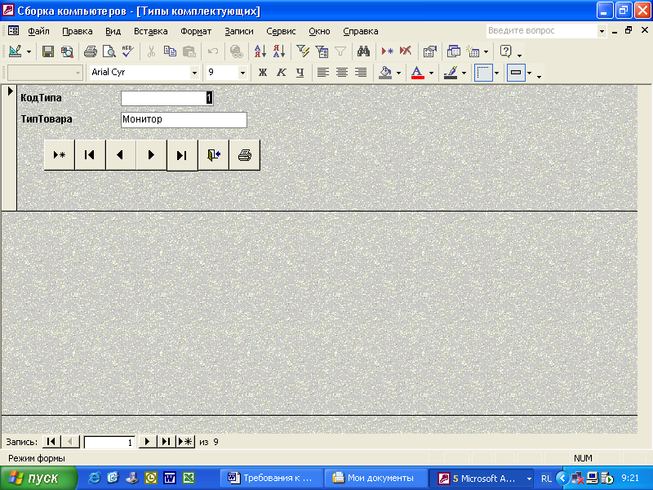Click the form's print record button

[x=244, y=155]
